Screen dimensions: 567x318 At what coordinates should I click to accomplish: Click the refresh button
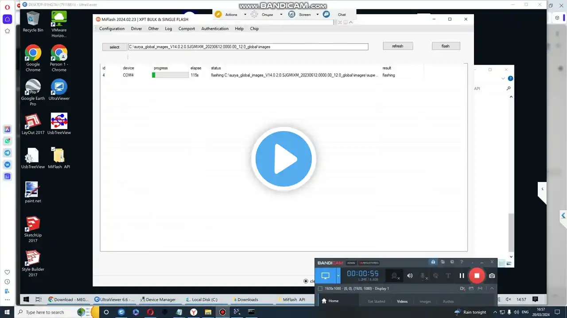coord(398,46)
